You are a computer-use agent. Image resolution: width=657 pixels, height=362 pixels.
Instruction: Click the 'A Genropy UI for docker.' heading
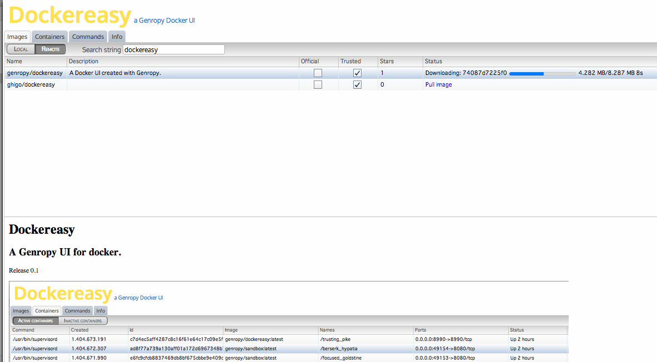tap(65, 252)
